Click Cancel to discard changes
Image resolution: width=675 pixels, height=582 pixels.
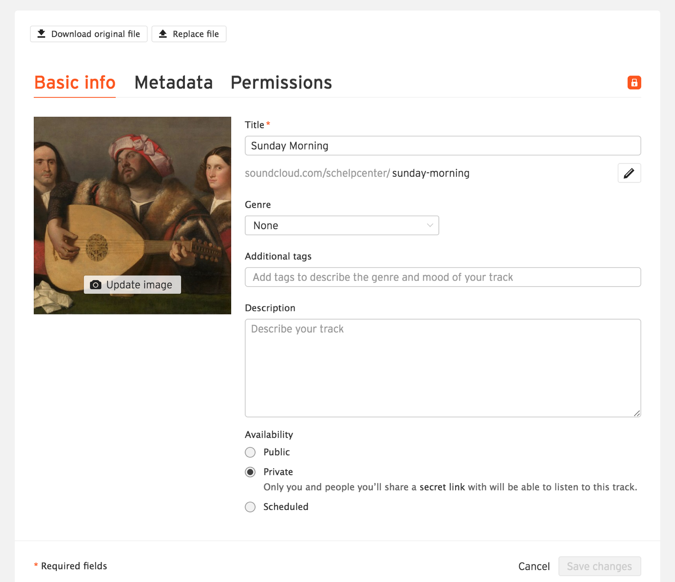pos(534,566)
